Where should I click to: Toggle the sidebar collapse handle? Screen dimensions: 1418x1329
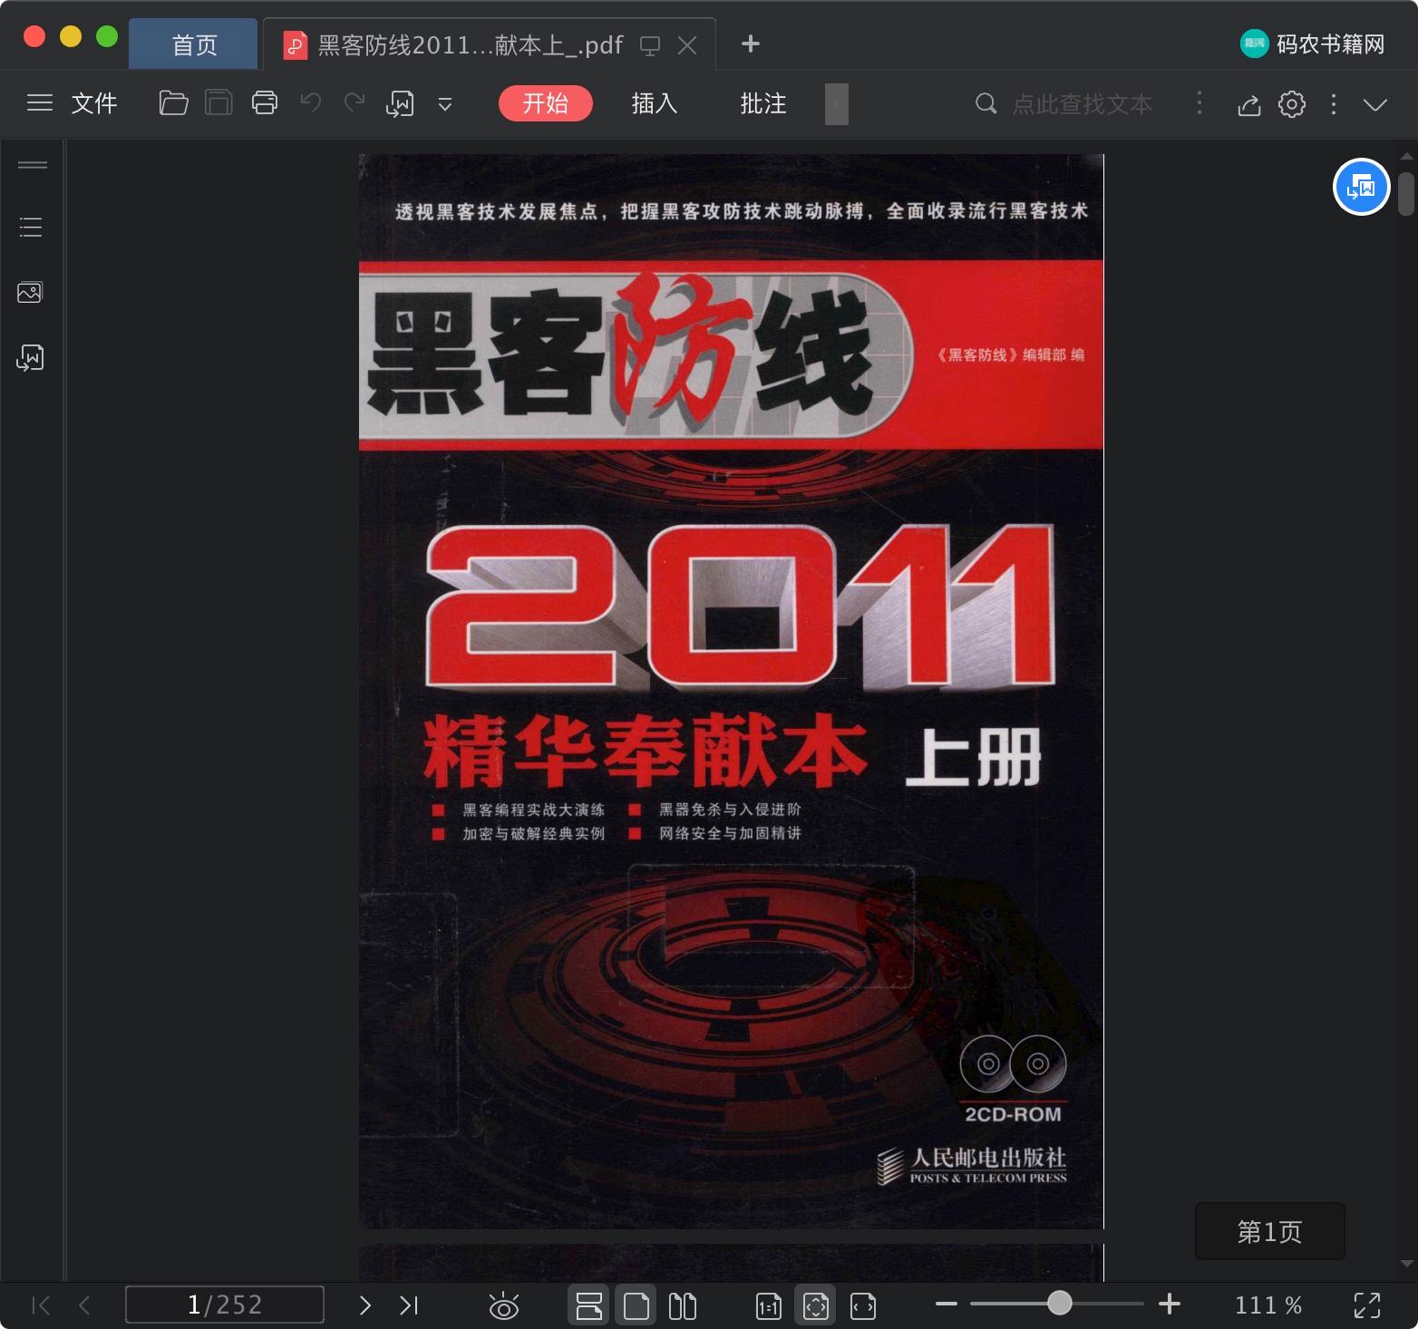pos(33,165)
